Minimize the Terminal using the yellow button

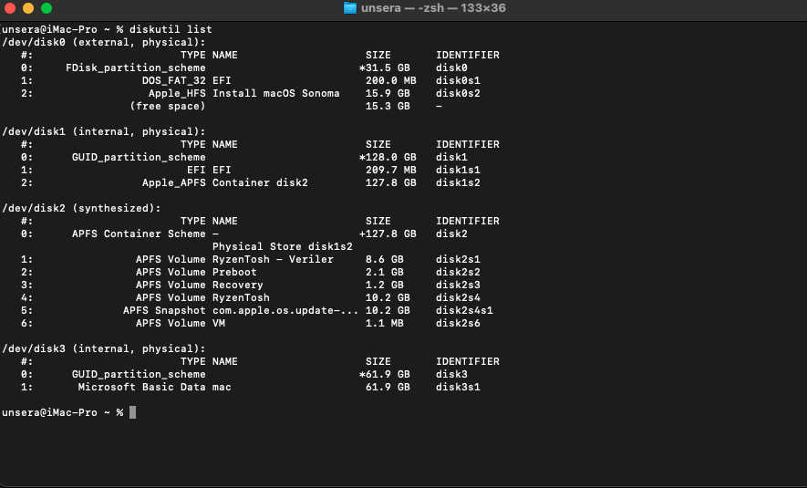27,8
